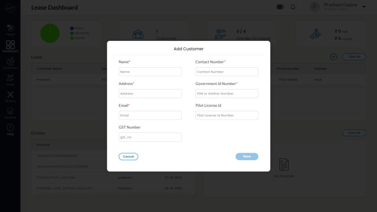Viewport: 377px width, 212px height.
Task: Click address cell nasik
Action: point(318,79)
